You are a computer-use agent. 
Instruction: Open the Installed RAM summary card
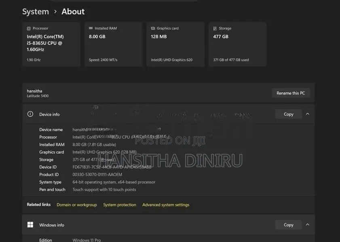[114, 44]
